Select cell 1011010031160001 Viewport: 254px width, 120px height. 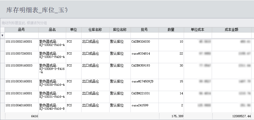(x=19, y=93)
